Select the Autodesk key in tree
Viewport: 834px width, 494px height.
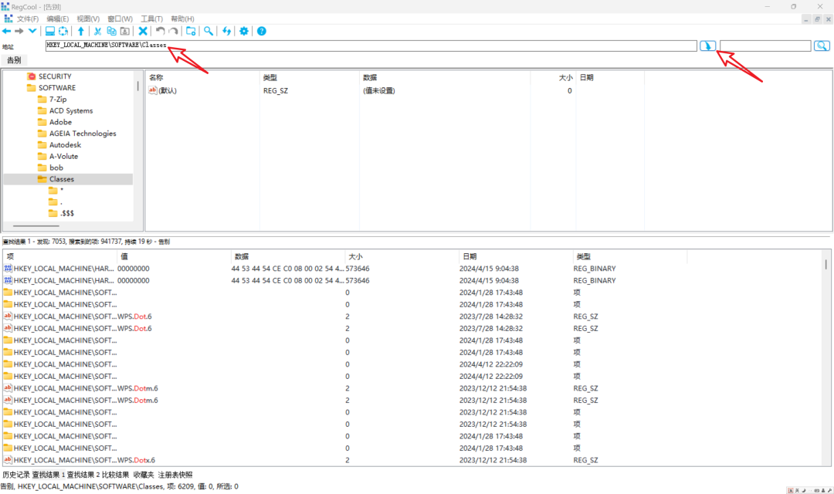click(x=65, y=145)
